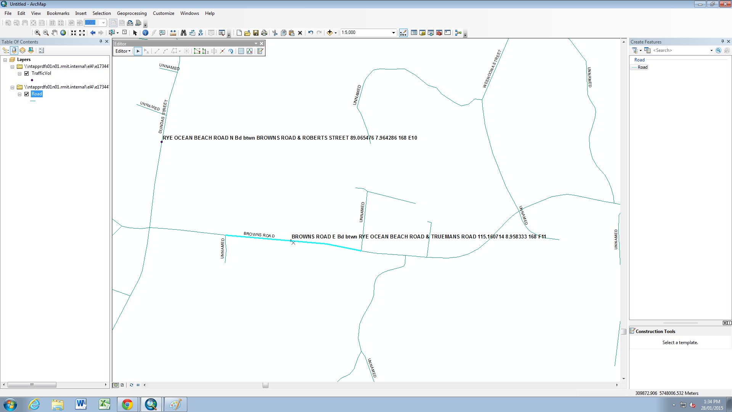Open the Create Viewer Window tool
Image resolution: width=732 pixels, height=412 pixels.
tap(222, 33)
